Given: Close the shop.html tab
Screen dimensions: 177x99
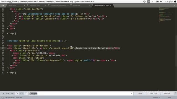Looking at the screenshot, I should click(24, 5).
